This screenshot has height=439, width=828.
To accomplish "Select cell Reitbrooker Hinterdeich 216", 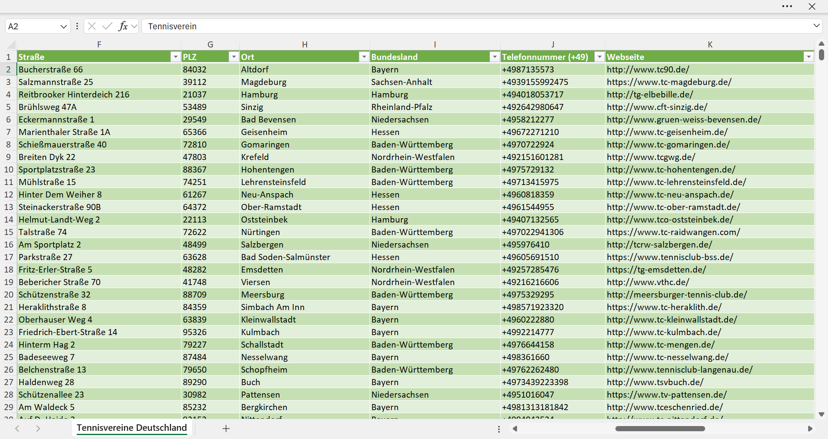I will tap(99, 94).
